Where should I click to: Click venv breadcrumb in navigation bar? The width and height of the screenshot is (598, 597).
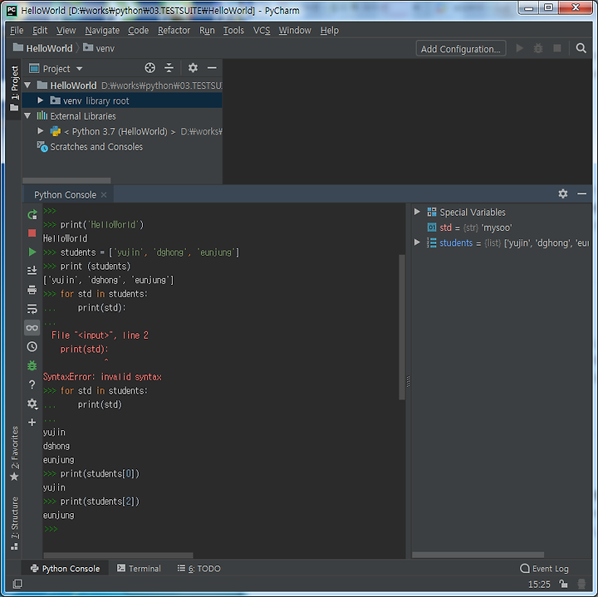[99, 48]
